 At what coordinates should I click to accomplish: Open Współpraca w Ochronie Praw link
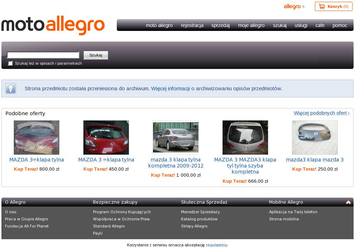click(x=121, y=219)
